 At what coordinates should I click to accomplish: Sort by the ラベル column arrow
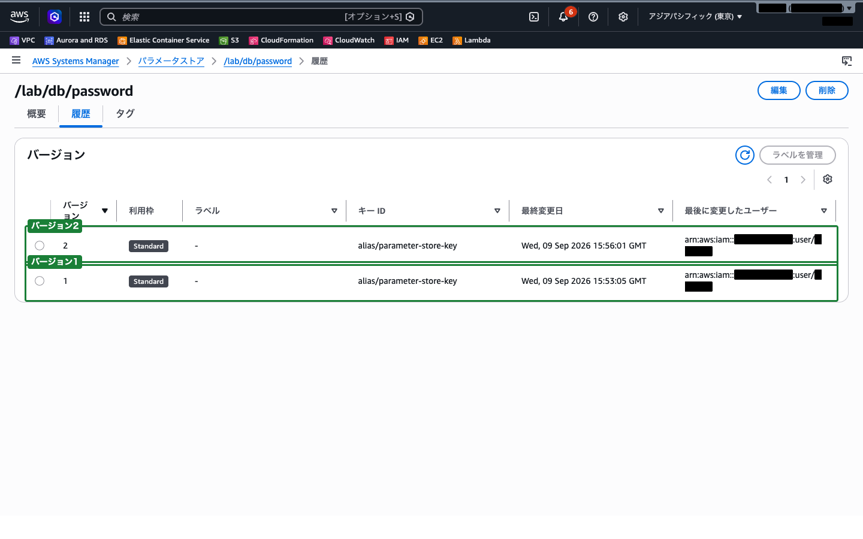[334, 211]
